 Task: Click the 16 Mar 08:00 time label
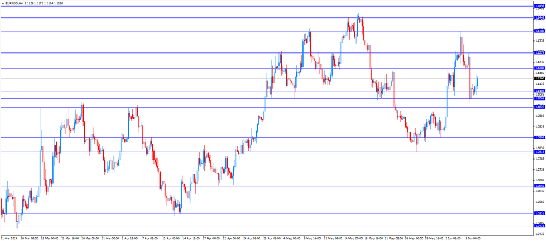tap(29, 239)
